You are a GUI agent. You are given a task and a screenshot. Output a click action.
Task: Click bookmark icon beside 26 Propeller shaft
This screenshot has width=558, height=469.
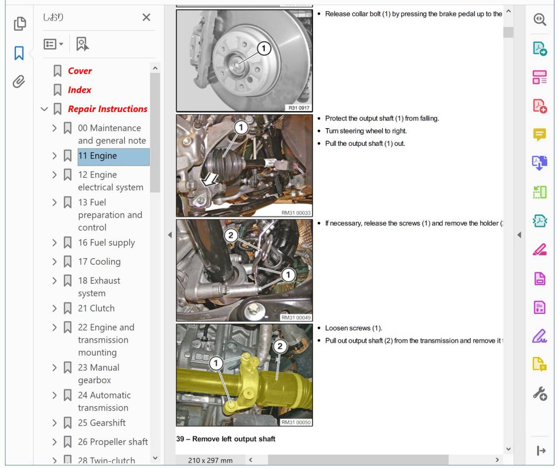(67, 442)
